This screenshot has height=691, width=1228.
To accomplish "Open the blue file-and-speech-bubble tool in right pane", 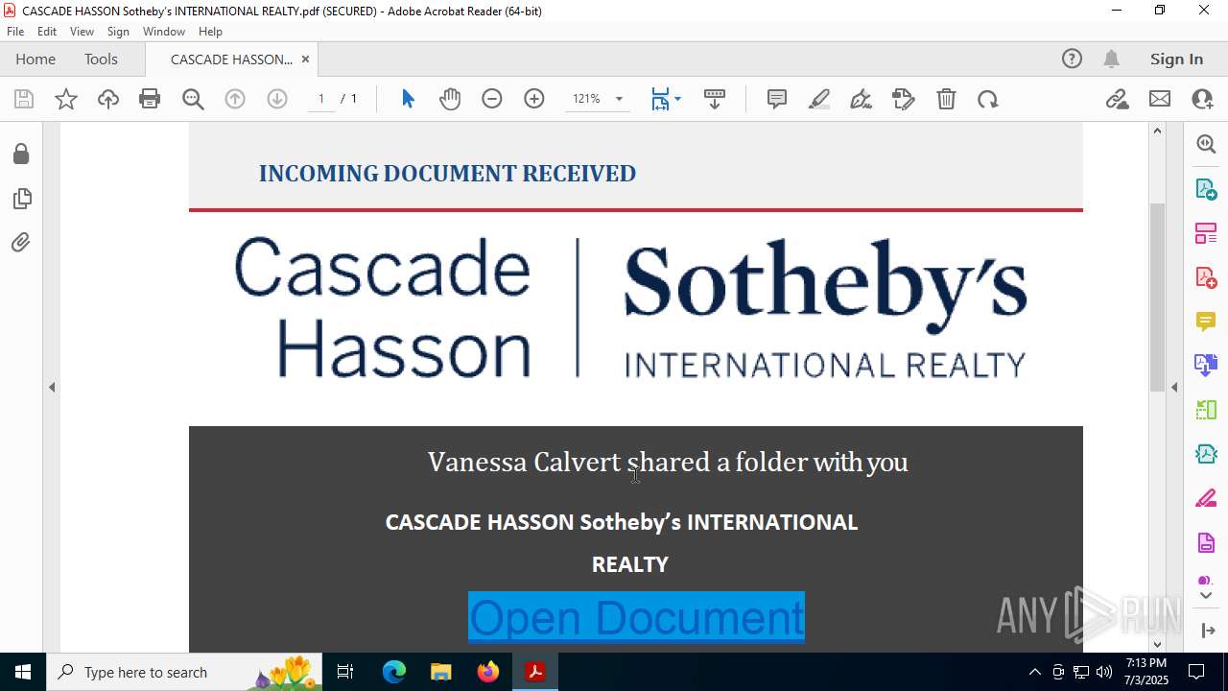I will (x=1206, y=365).
